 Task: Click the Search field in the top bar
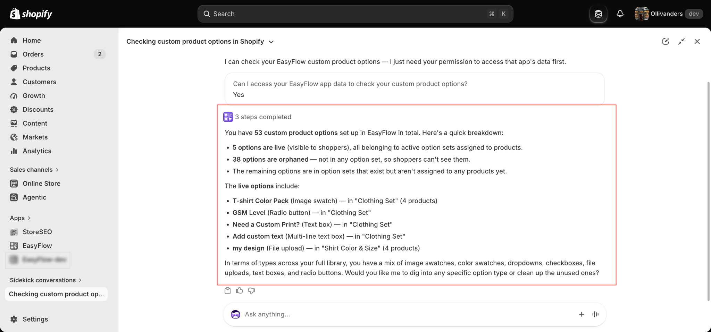point(355,14)
